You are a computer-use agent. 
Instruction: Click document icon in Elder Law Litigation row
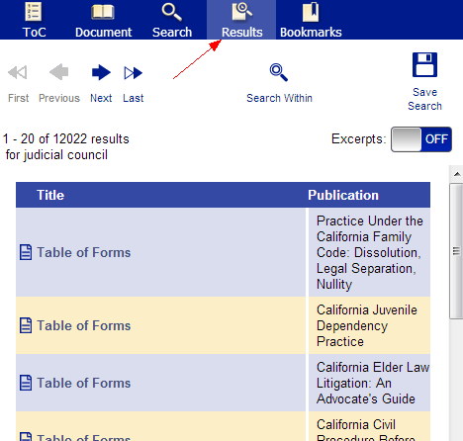click(26, 383)
